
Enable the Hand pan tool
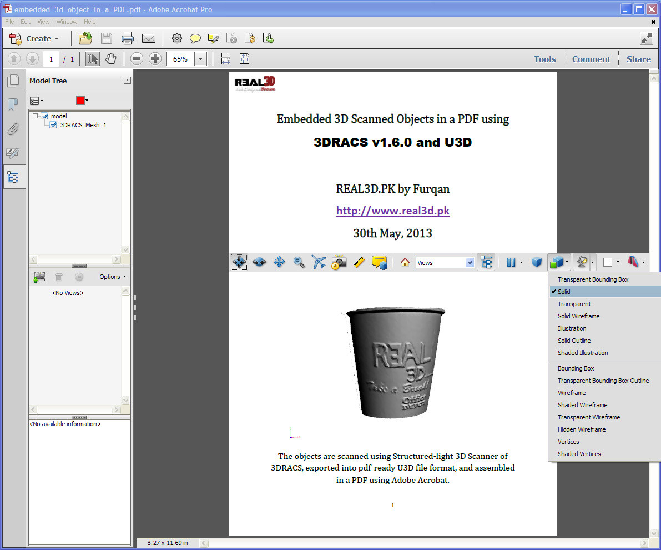(x=111, y=59)
